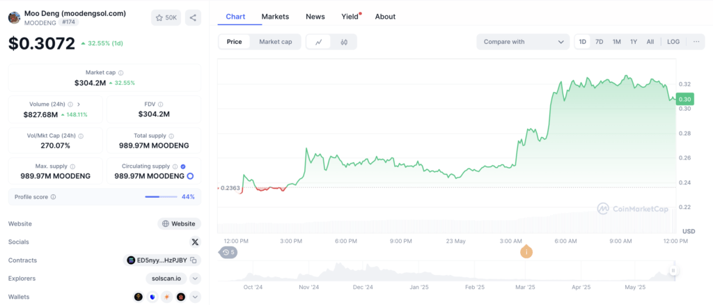Image resolution: width=713 pixels, height=305 pixels.
Task: Click the $827.68M volume value
Action: 40,114
